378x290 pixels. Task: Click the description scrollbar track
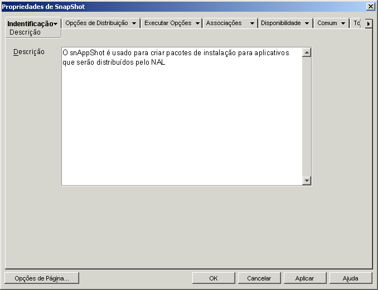[307, 117]
